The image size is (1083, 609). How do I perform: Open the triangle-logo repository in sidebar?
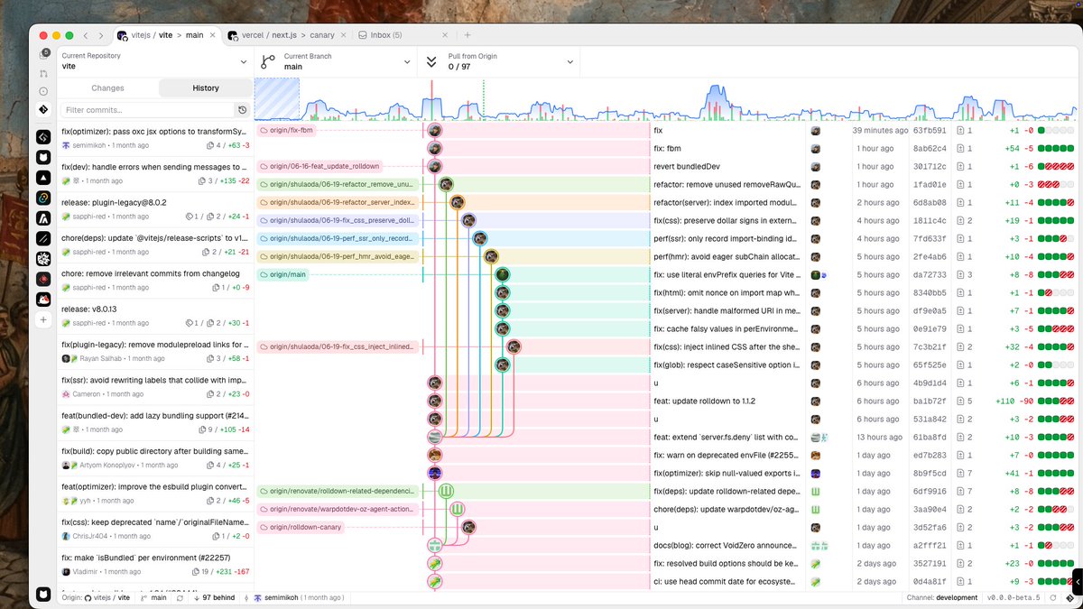(43, 177)
